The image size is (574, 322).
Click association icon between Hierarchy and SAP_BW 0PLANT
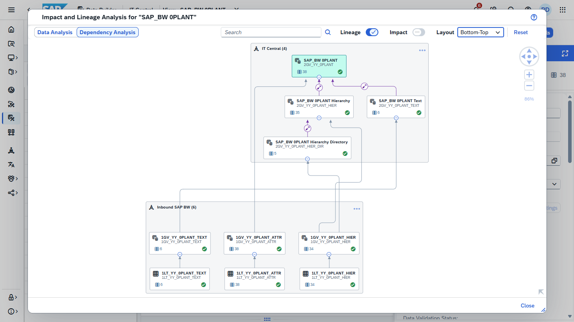coord(319,88)
